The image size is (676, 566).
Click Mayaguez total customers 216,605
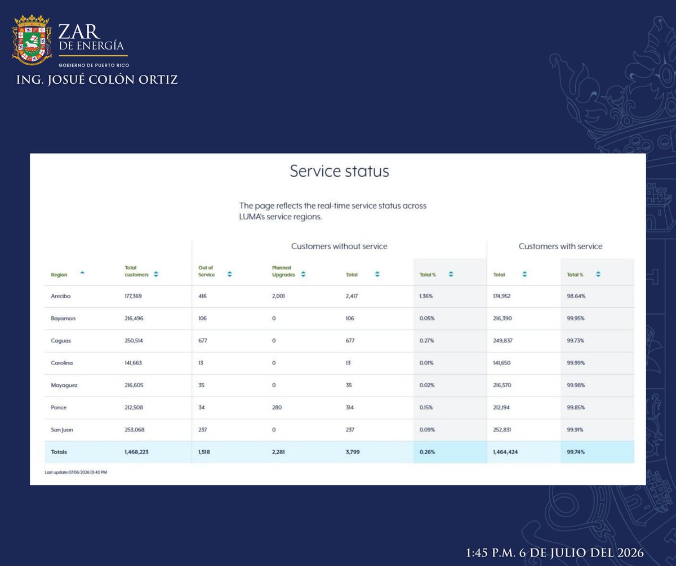tap(134, 385)
